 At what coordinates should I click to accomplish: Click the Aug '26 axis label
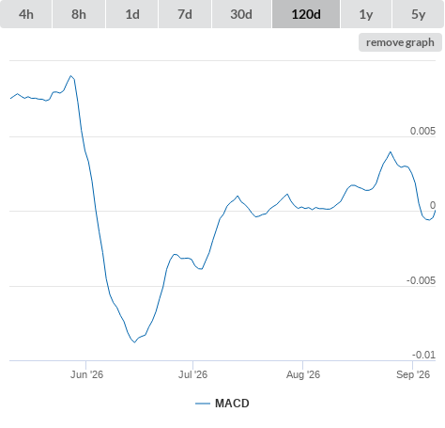point(303,374)
